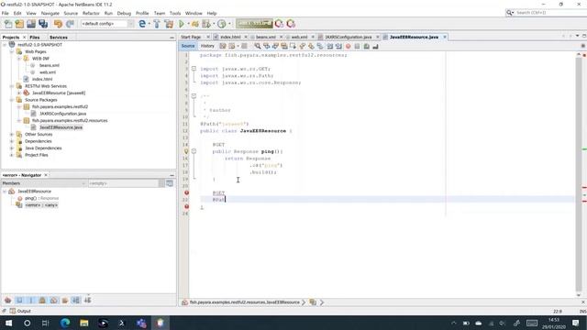
Task: Expand the Project Files node
Action: click(12, 155)
